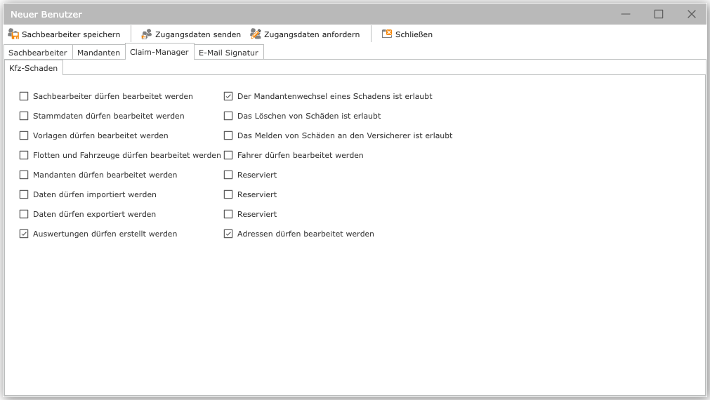Click the Sachbearbeiter speichern save icon
710x400 pixels.
point(13,34)
